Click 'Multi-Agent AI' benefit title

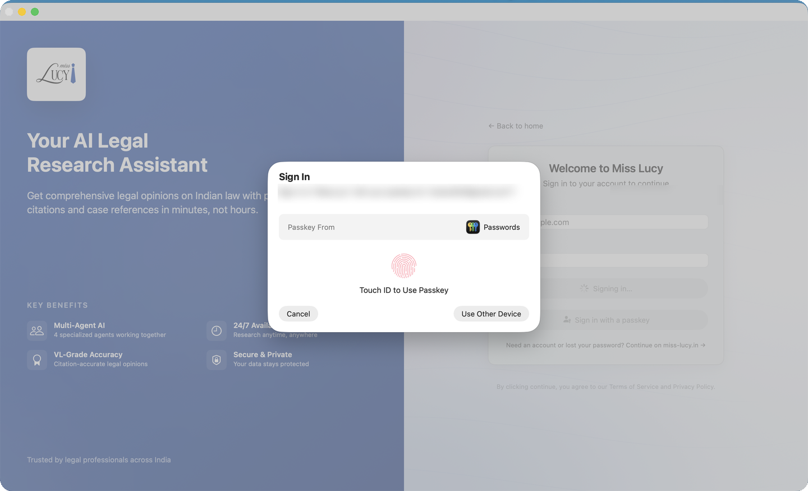pos(79,325)
